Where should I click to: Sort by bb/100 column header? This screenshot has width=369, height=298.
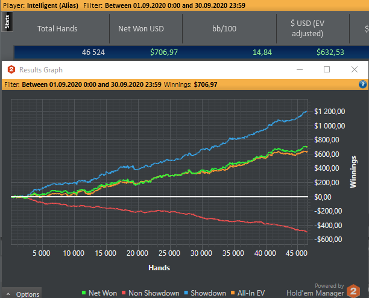point(224,29)
